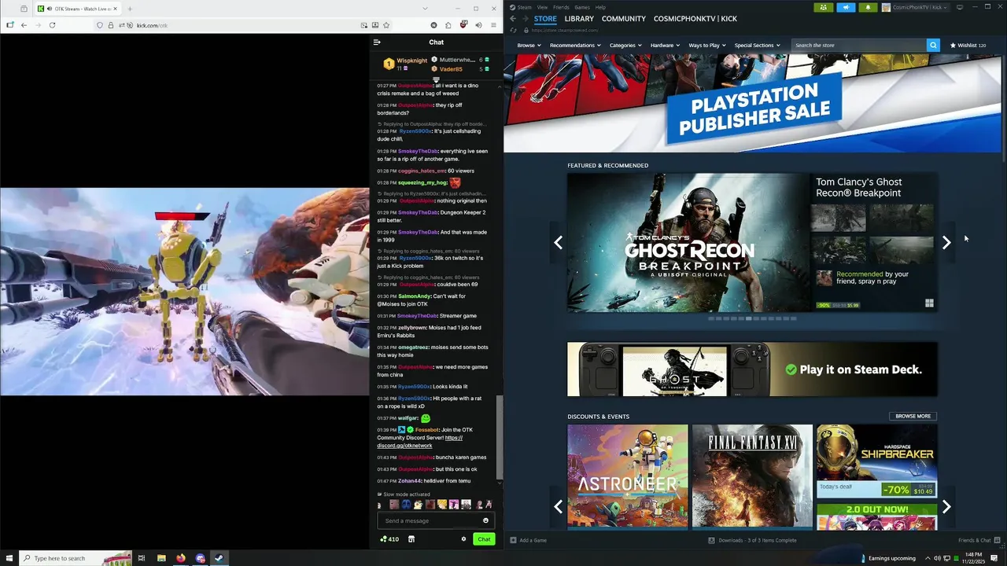Open the PlayStation Publisher Sale banner
The width and height of the screenshot is (1007, 566).
tap(752, 103)
